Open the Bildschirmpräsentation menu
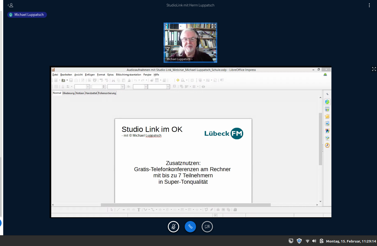Screen dimensions: 377x246 point(128,75)
